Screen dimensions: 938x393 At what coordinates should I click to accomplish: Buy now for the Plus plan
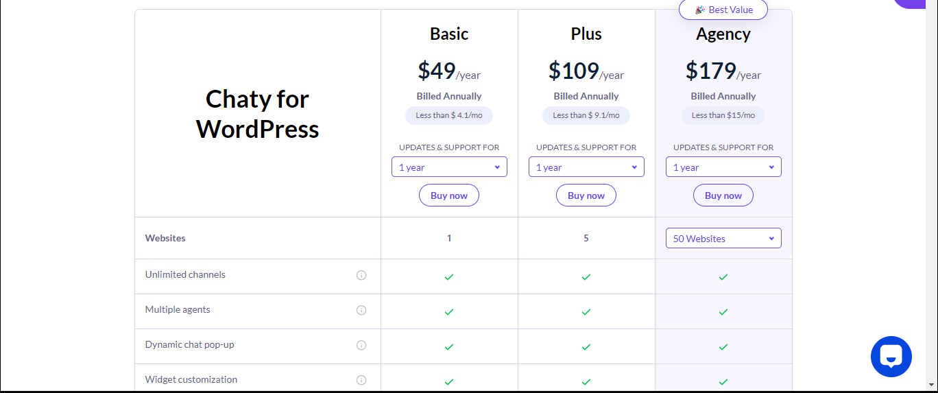[586, 195]
